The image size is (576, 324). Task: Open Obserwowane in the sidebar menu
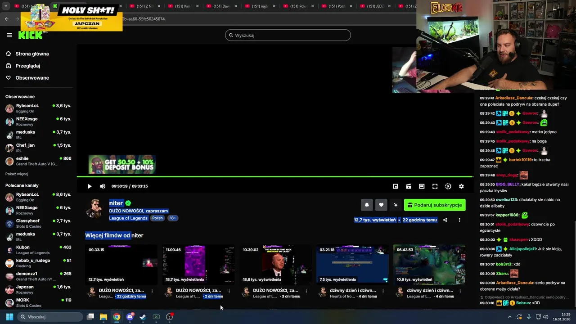[x=32, y=78]
